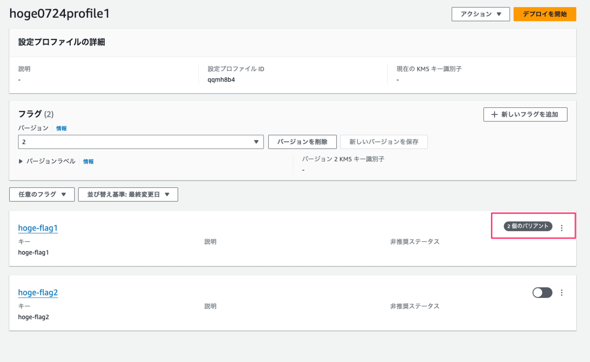Click the 現在の KMS キー識別子 label
This screenshot has height=362, width=590.
[x=429, y=69]
